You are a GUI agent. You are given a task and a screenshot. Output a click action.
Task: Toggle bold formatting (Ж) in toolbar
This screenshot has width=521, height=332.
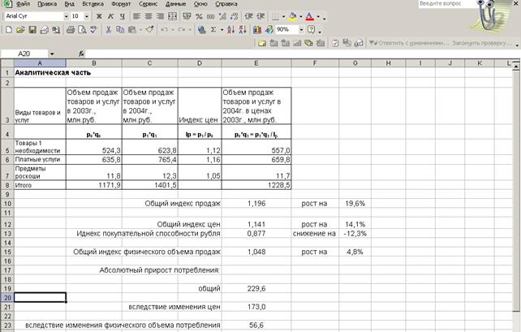pos(100,16)
